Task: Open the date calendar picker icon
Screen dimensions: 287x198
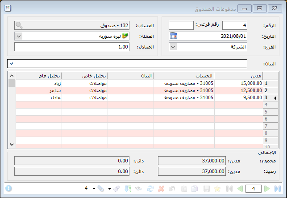Action: (174, 36)
